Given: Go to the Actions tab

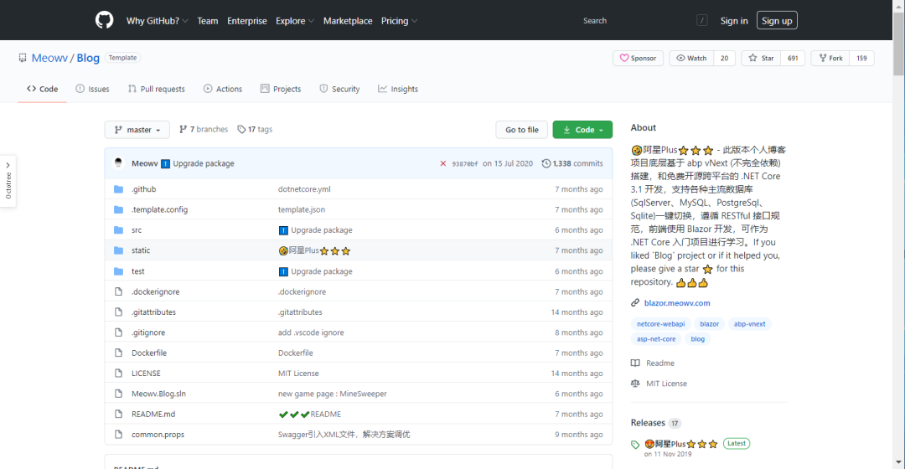Looking at the screenshot, I should click(x=223, y=89).
